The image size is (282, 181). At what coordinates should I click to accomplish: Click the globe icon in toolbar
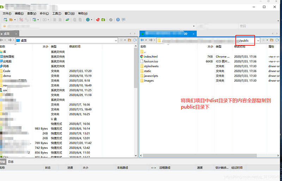click(x=88, y=20)
